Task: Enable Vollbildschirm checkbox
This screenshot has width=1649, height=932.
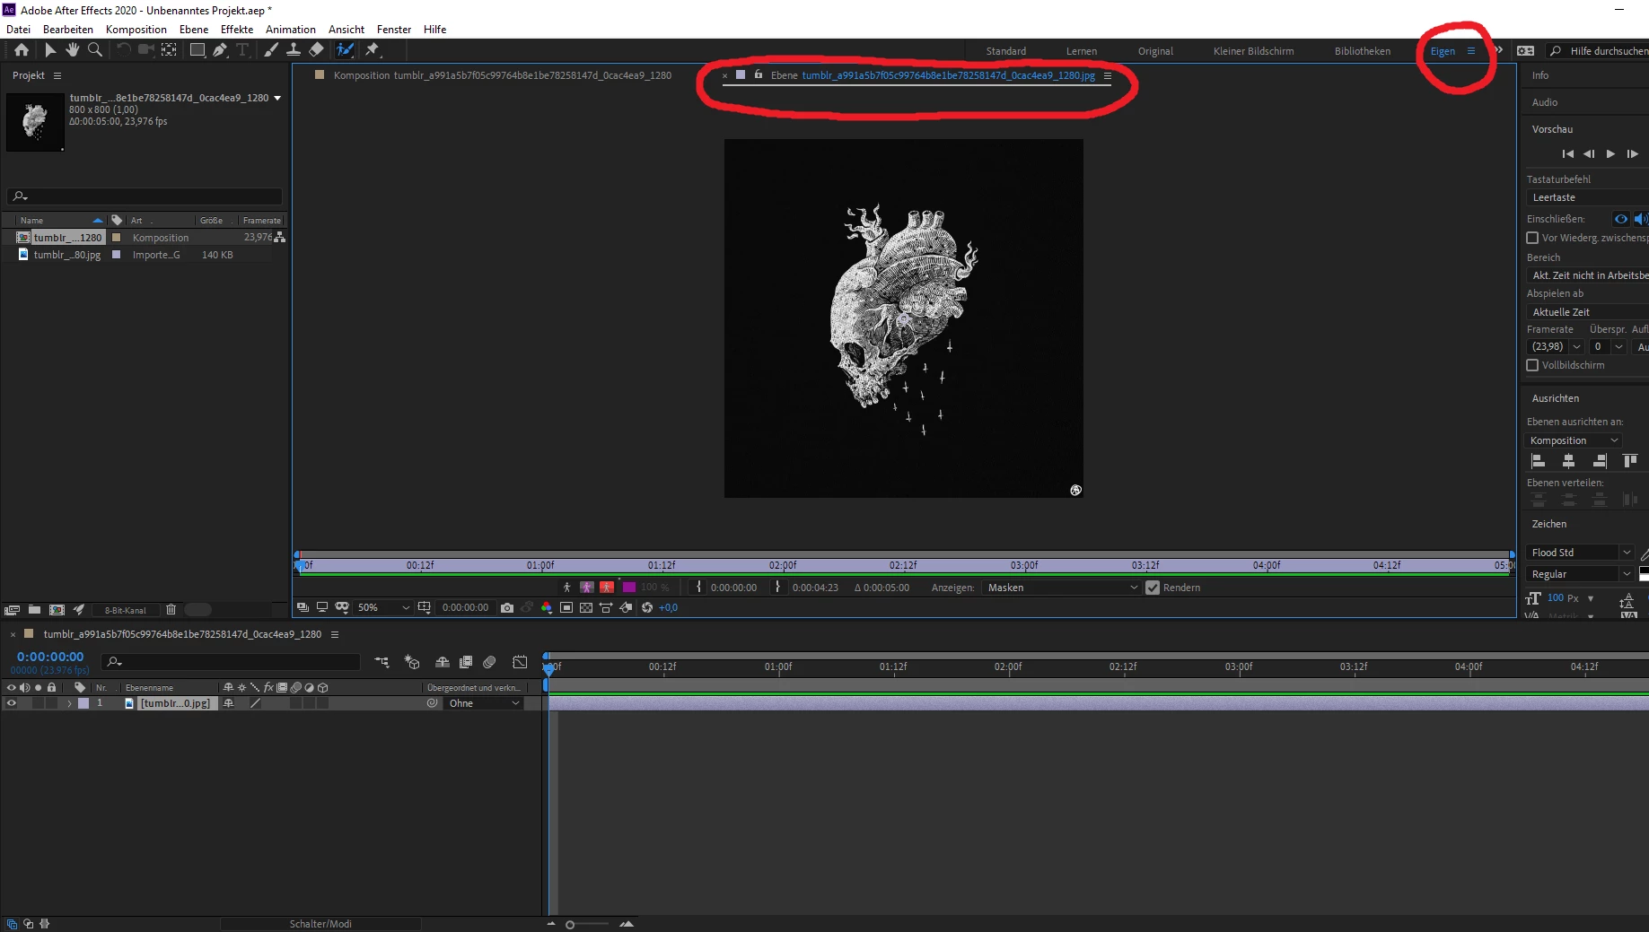Action: click(1532, 365)
